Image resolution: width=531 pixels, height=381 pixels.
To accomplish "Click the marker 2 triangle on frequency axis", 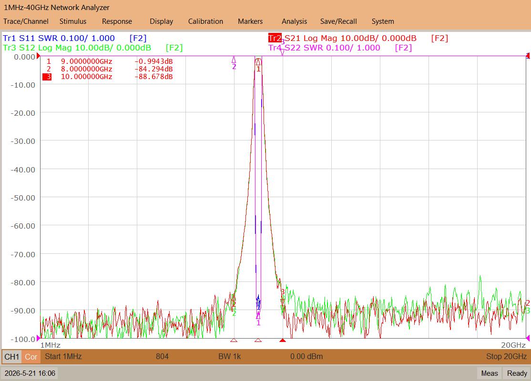I will tap(234, 340).
